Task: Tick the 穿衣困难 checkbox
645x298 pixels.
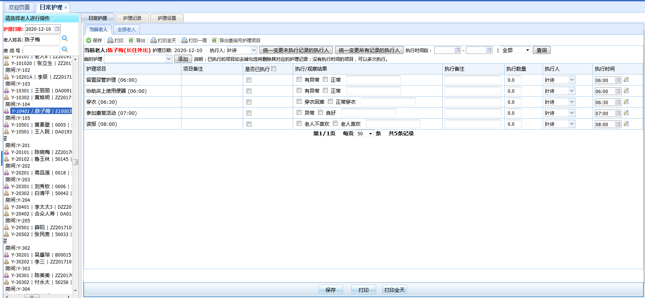Action: 299,101
